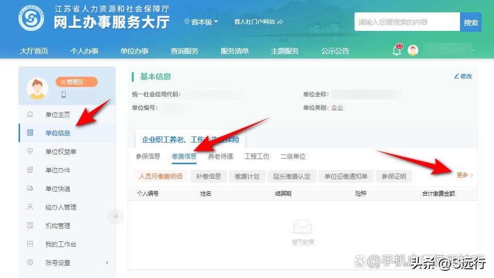Select the 人员月缴费明细 sub-tab
This screenshot has height=278, width=494.
click(161, 176)
